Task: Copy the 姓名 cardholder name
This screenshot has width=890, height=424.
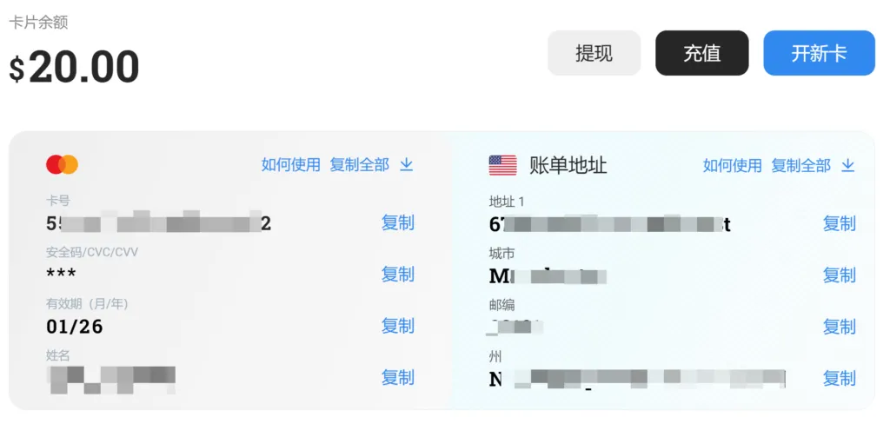Action: click(398, 377)
